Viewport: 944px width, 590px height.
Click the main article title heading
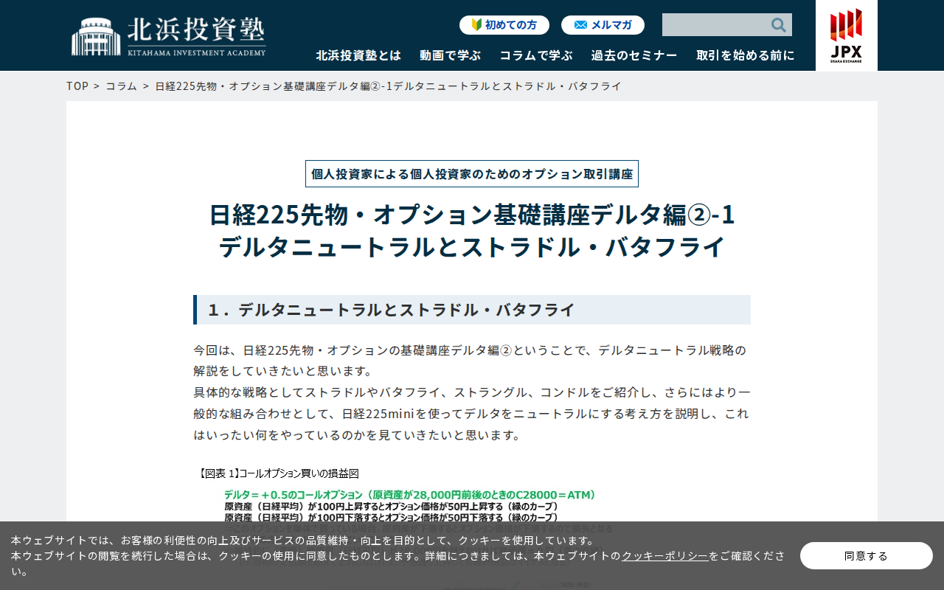(x=472, y=230)
